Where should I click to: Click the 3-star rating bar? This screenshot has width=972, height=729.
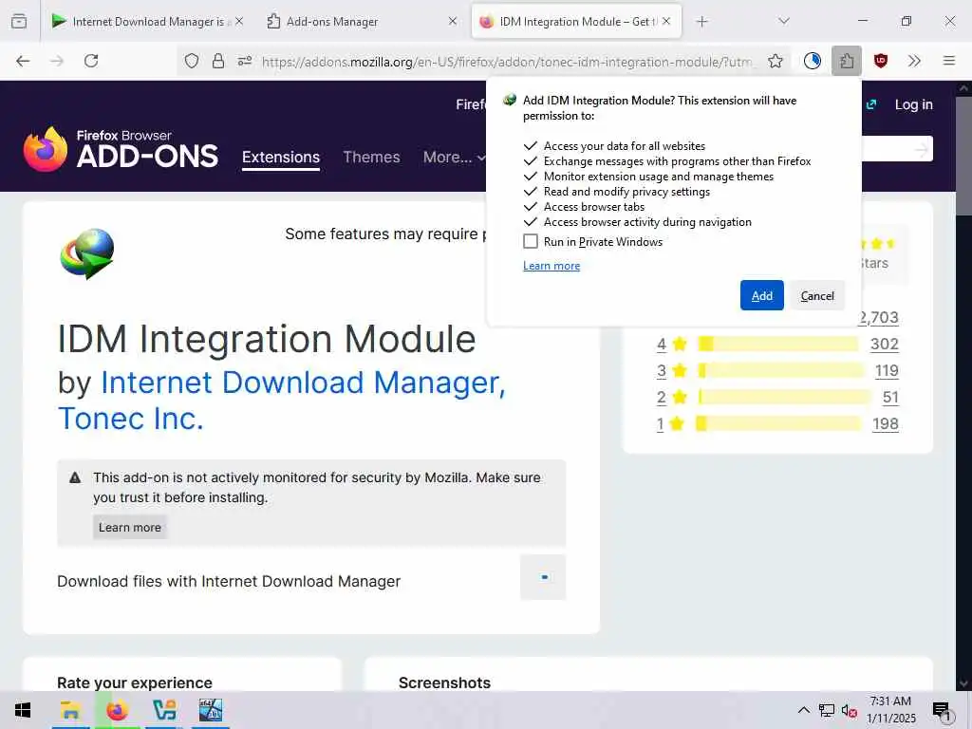click(781, 371)
